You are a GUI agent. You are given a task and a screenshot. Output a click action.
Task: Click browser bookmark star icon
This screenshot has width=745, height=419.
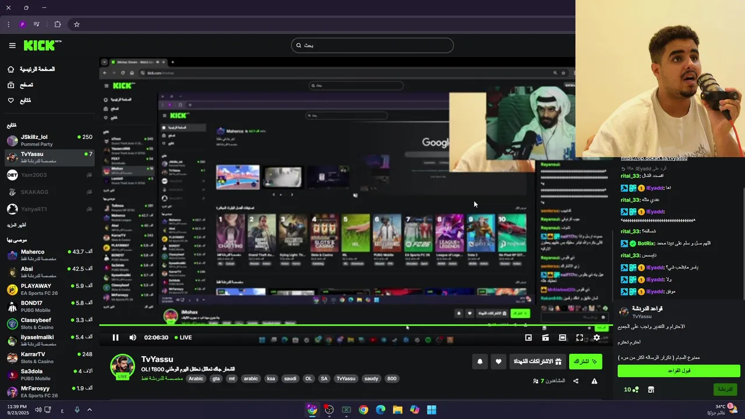pyautogui.click(x=76, y=24)
